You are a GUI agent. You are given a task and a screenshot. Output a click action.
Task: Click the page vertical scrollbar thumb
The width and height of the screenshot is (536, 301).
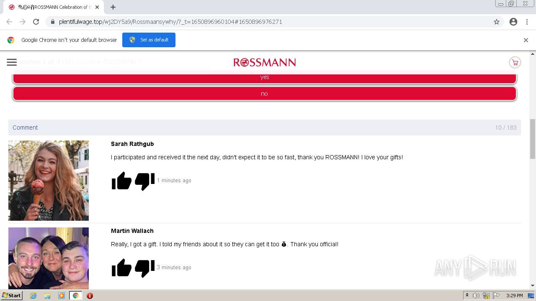[x=533, y=139]
